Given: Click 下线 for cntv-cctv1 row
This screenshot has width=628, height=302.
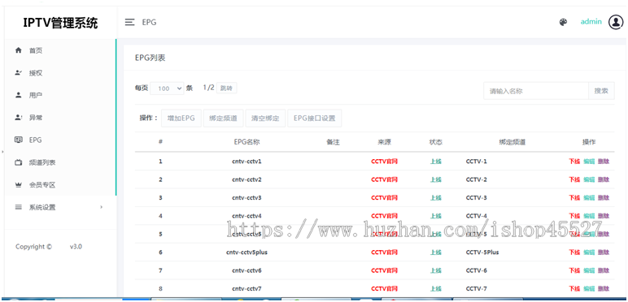Looking at the screenshot, I should (x=574, y=162).
